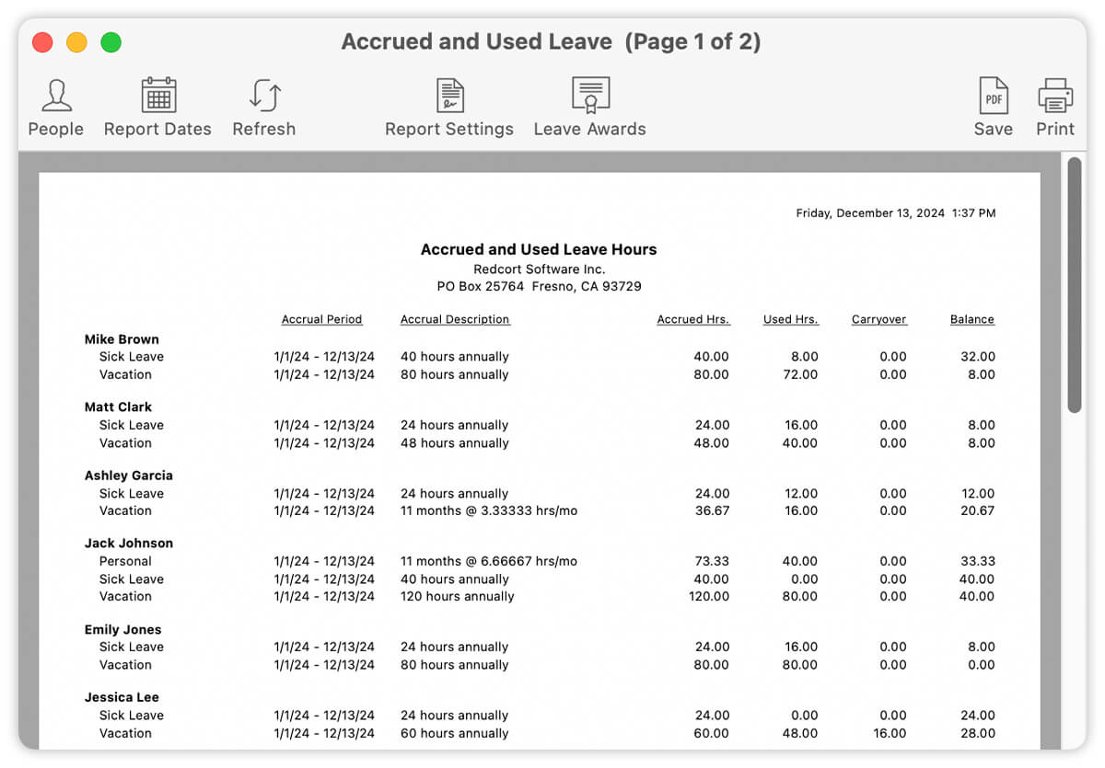The width and height of the screenshot is (1105, 768).
Task: Select Jack Johnson's Personal leave row
Action: (125, 561)
